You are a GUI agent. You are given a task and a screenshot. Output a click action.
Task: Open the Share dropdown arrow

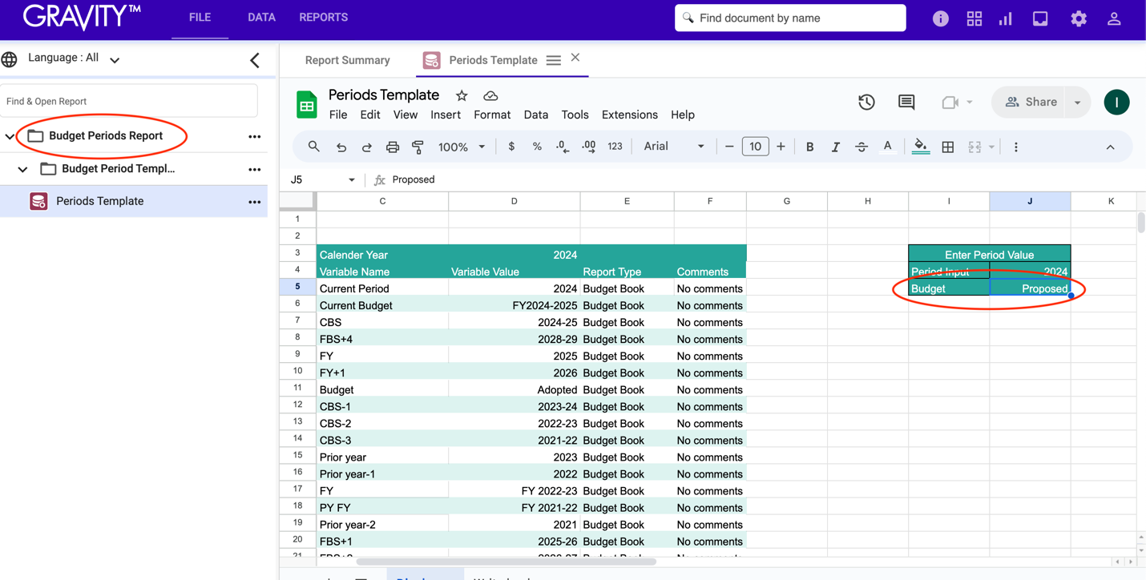tap(1078, 102)
